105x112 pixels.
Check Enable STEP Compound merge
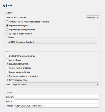point(7,56)
